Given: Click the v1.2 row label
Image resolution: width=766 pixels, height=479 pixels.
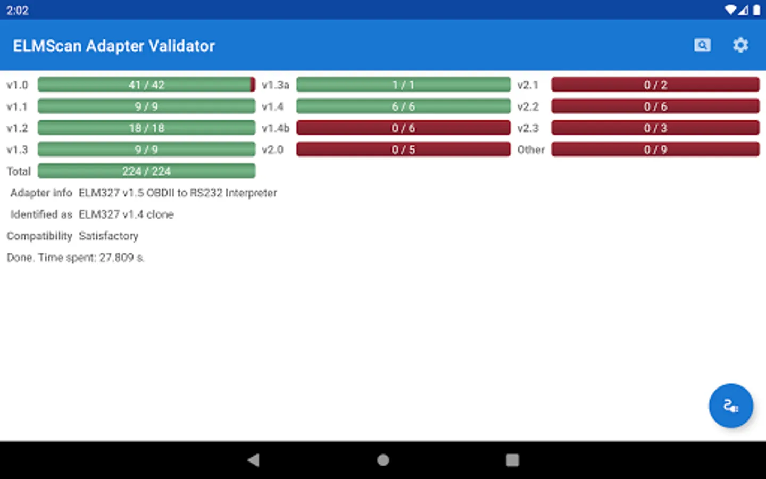Looking at the screenshot, I should 17,128.
